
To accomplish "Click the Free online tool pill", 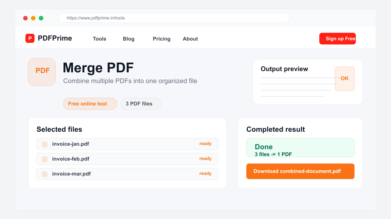I will (90, 104).
